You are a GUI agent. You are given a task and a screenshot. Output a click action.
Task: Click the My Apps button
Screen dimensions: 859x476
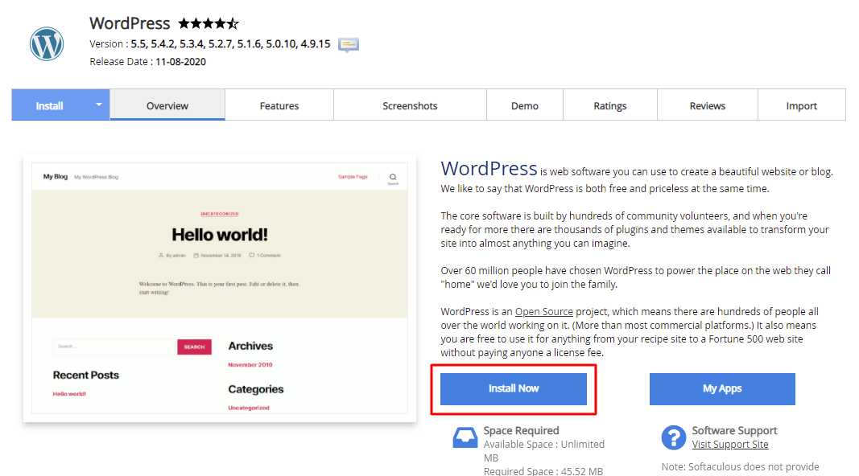(722, 389)
